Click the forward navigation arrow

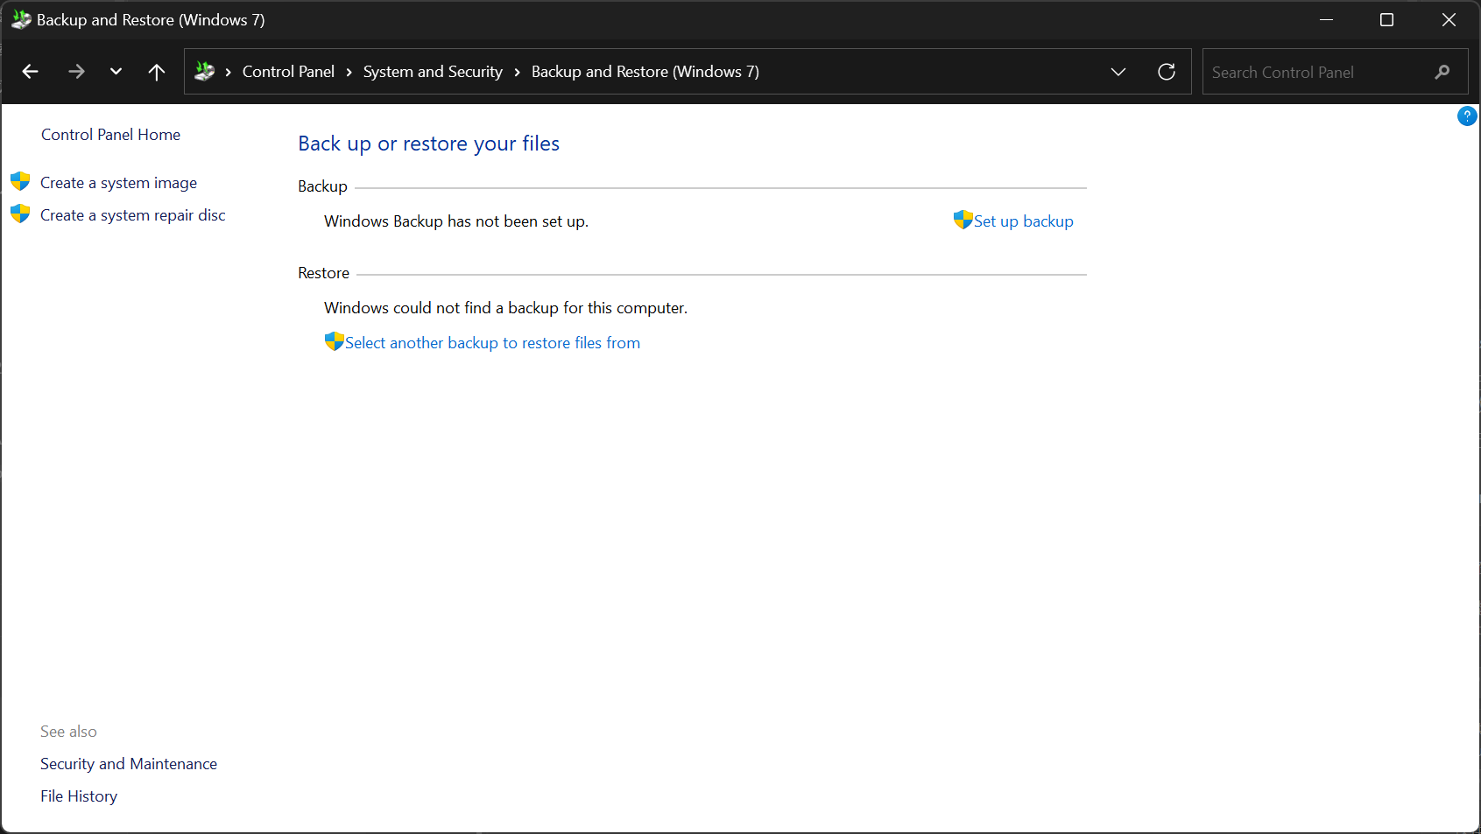(76, 71)
